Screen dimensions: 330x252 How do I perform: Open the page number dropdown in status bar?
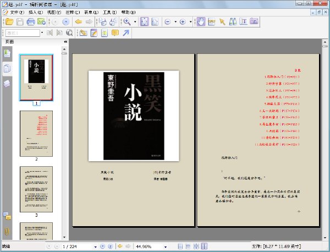[x=95, y=246]
